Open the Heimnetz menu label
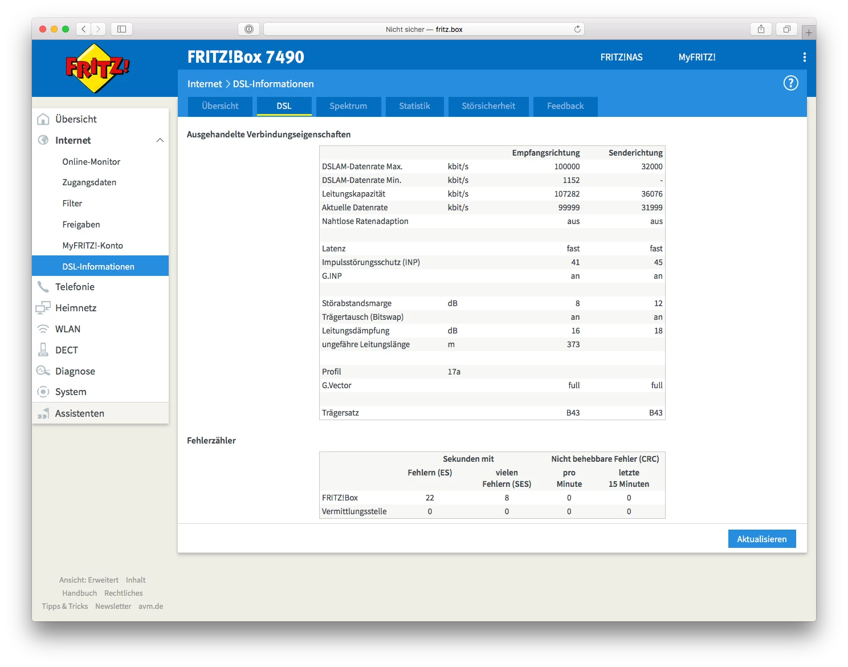 (76, 308)
